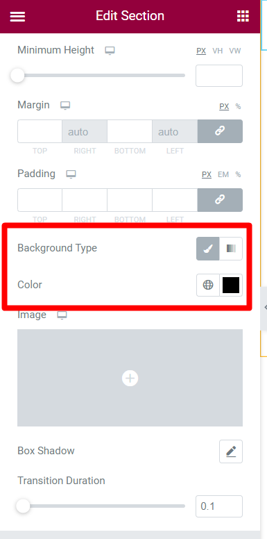Image resolution: width=267 pixels, height=539 pixels.
Task: Click the responsive device icon beside Margin
Action: (65, 105)
